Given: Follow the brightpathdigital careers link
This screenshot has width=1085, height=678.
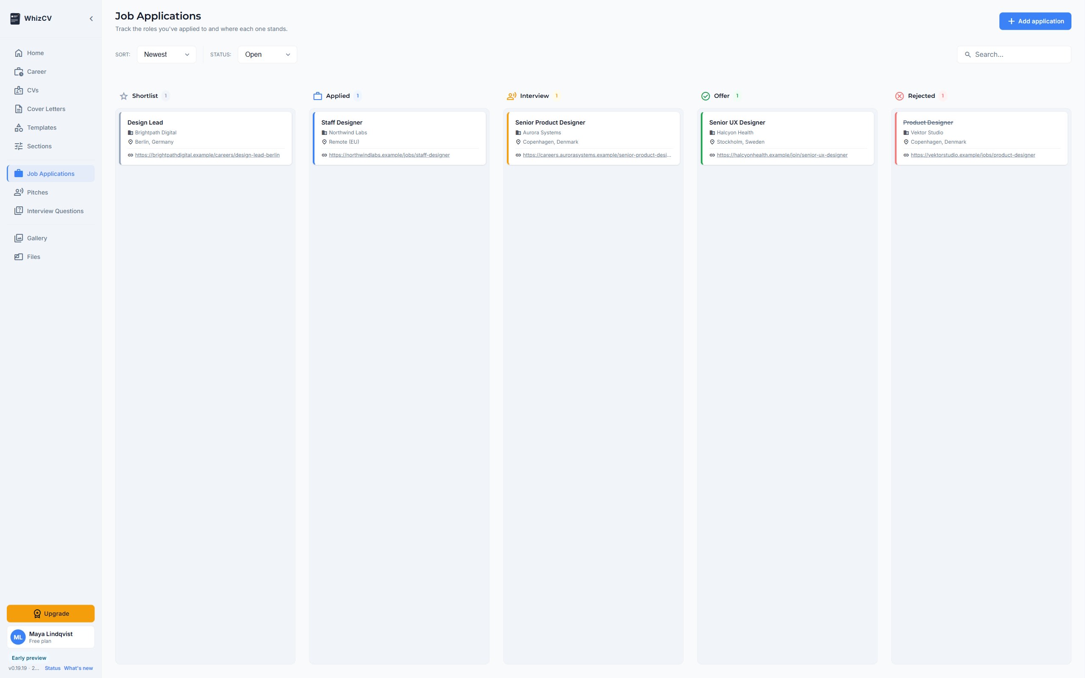Looking at the screenshot, I should point(207,155).
